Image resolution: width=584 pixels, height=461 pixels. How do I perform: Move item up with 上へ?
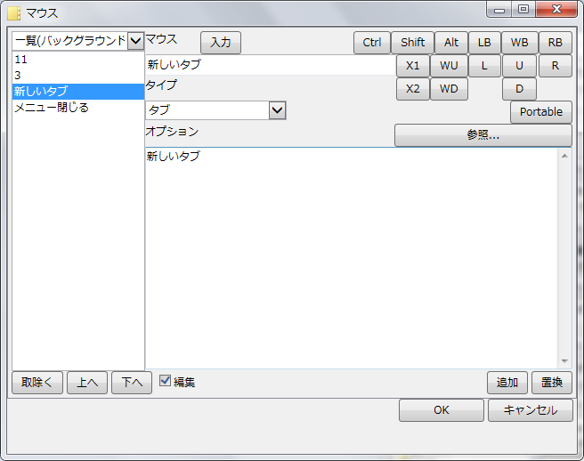[x=87, y=383]
